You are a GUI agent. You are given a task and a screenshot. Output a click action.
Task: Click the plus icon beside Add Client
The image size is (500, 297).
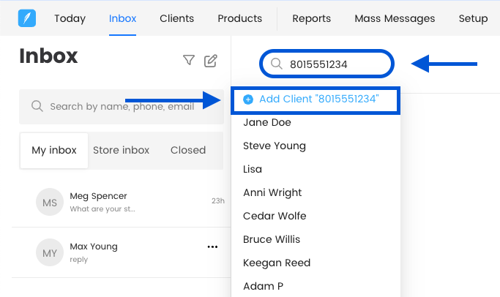click(x=248, y=99)
